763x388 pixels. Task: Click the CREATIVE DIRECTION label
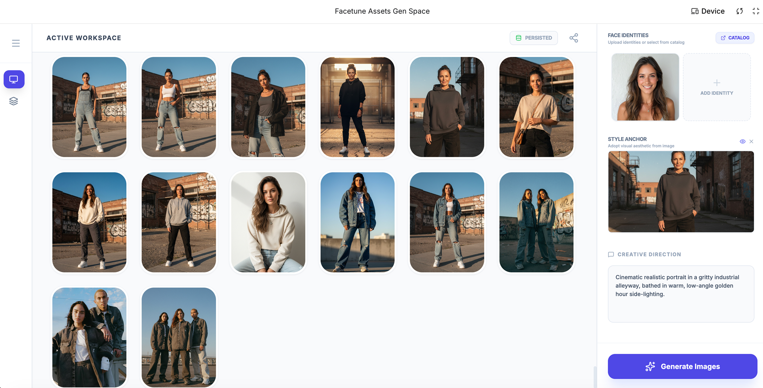point(649,254)
